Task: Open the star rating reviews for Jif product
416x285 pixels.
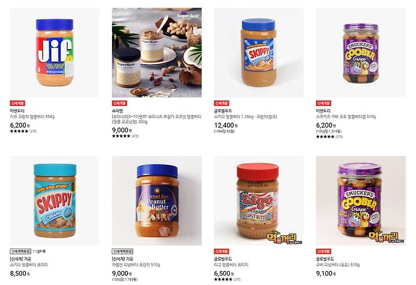Action: point(23,131)
